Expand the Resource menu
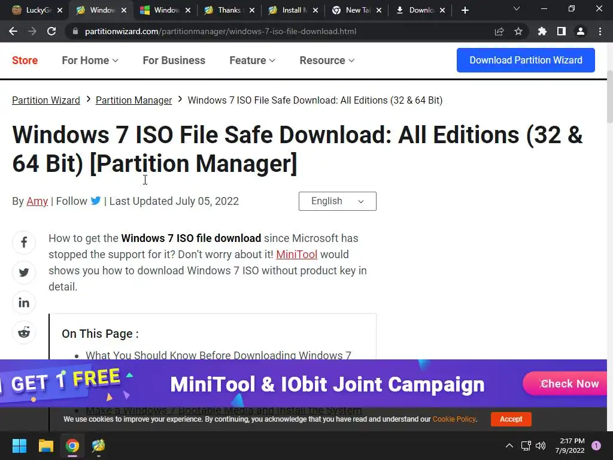Image resolution: width=613 pixels, height=460 pixels. point(327,60)
